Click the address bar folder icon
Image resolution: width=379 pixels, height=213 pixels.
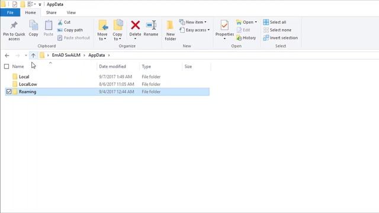tap(42, 55)
